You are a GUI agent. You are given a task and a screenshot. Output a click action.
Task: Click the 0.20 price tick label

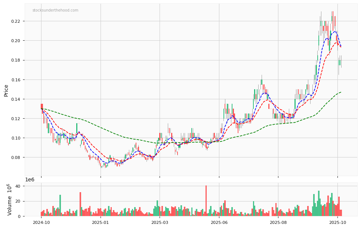[15, 41]
